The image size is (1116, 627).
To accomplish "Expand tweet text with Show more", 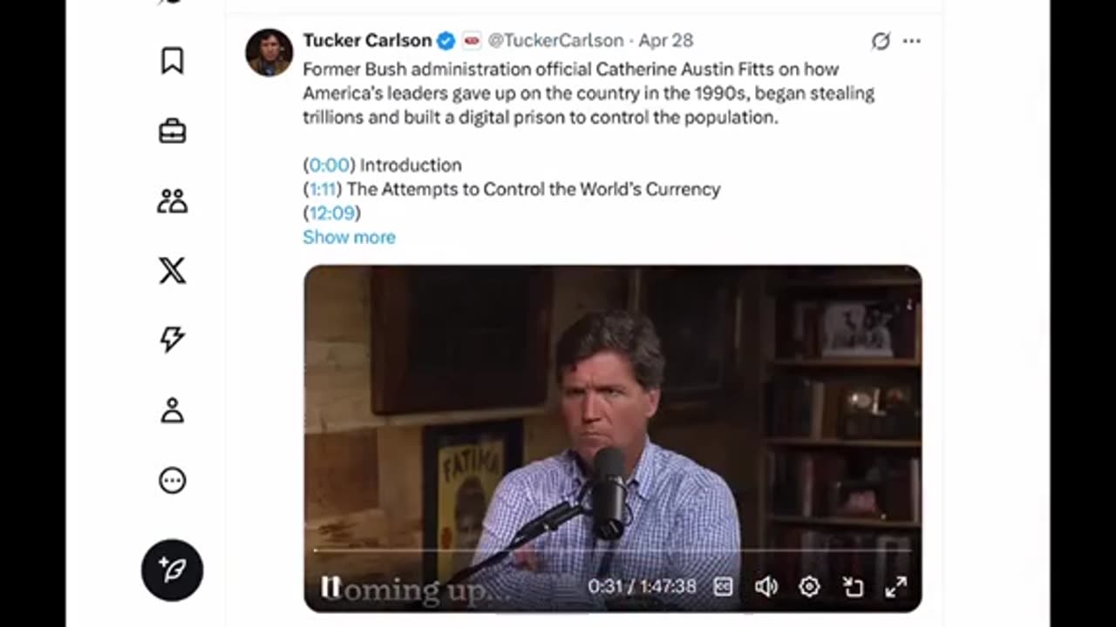I will point(349,237).
